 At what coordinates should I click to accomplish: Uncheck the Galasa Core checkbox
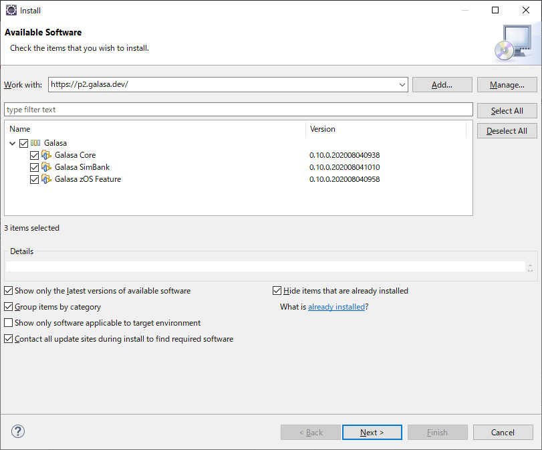click(x=34, y=155)
